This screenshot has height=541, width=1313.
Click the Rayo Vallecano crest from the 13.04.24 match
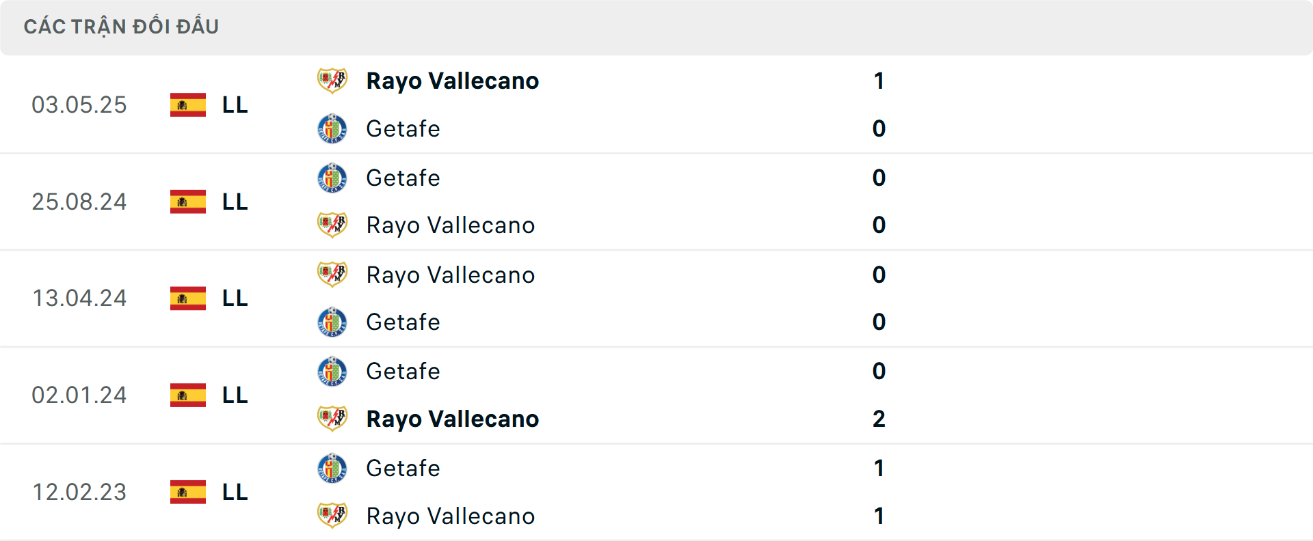332,275
